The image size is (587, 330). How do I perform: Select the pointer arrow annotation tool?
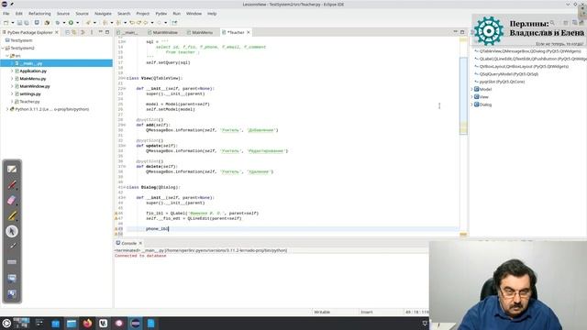pyautogui.click(x=12, y=231)
